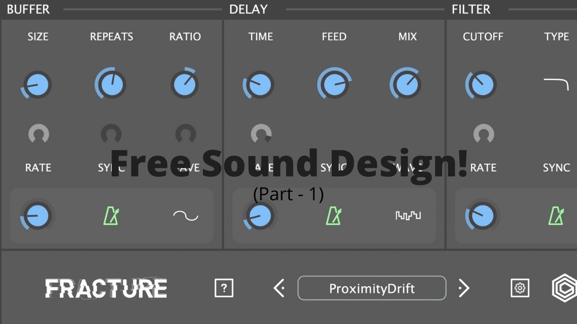Open the help question mark icon
Viewport: 577px width, 324px height.
click(x=224, y=288)
